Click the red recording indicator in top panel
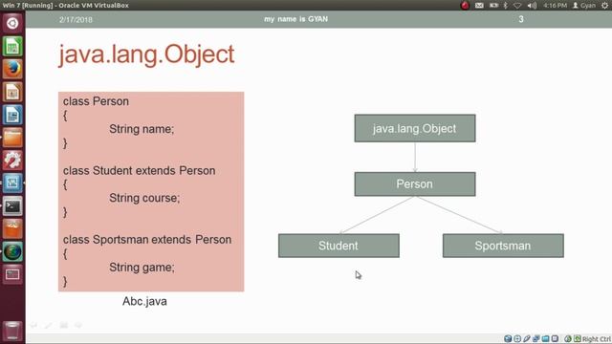The height and width of the screenshot is (344, 612). click(465, 5)
